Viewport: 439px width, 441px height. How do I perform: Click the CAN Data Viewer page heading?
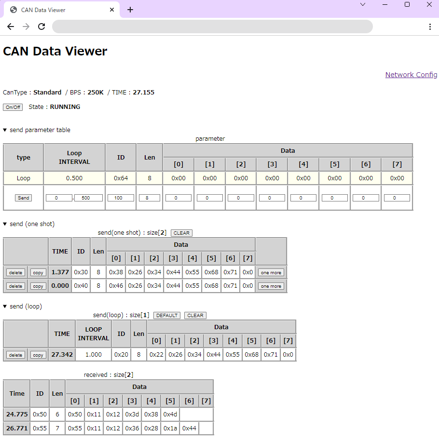click(55, 51)
